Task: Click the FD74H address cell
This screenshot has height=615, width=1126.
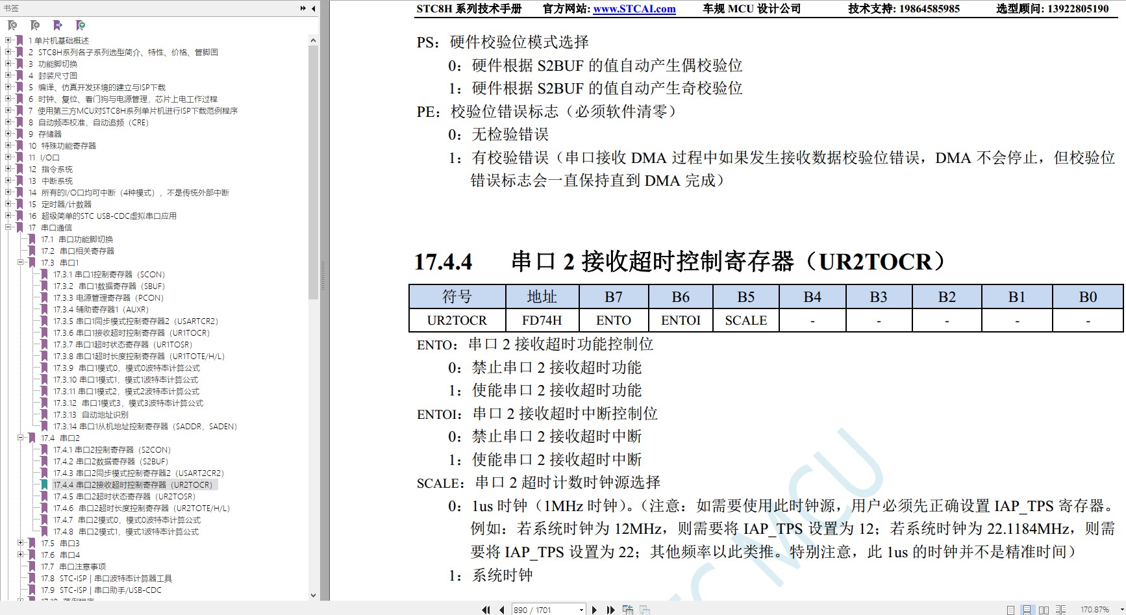Action: point(542,320)
